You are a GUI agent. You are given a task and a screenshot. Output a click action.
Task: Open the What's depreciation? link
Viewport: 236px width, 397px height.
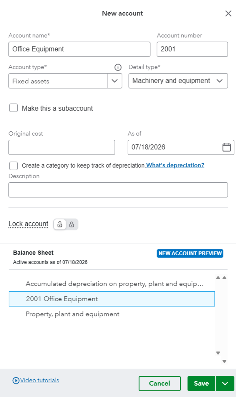(175, 165)
